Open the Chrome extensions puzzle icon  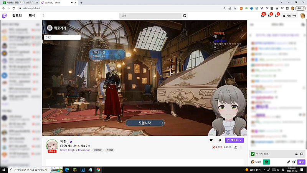point(277,8)
